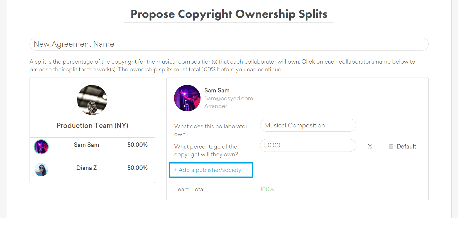
Task: Click the Production Team microphone avatar
Action: click(x=92, y=100)
